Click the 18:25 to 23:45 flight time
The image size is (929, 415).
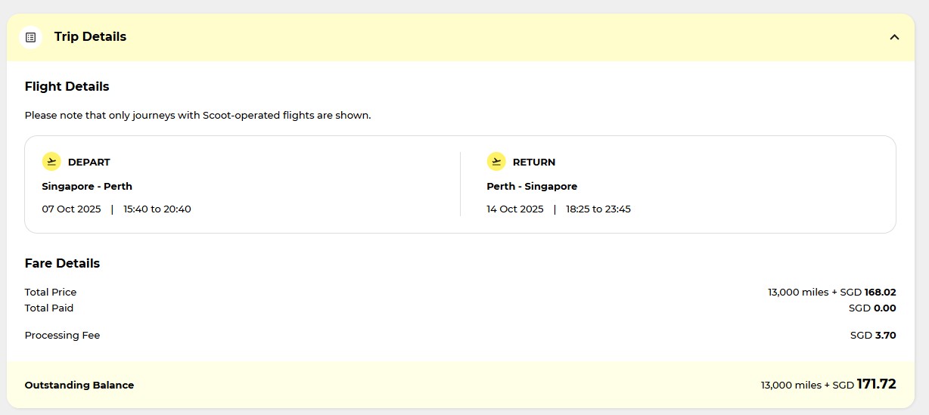tap(598, 209)
